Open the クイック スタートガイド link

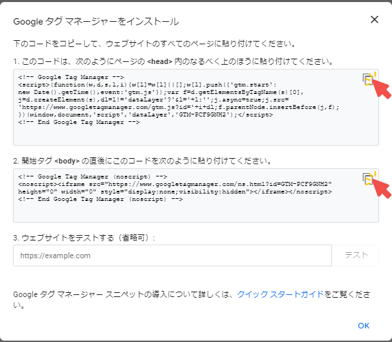click(280, 294)
